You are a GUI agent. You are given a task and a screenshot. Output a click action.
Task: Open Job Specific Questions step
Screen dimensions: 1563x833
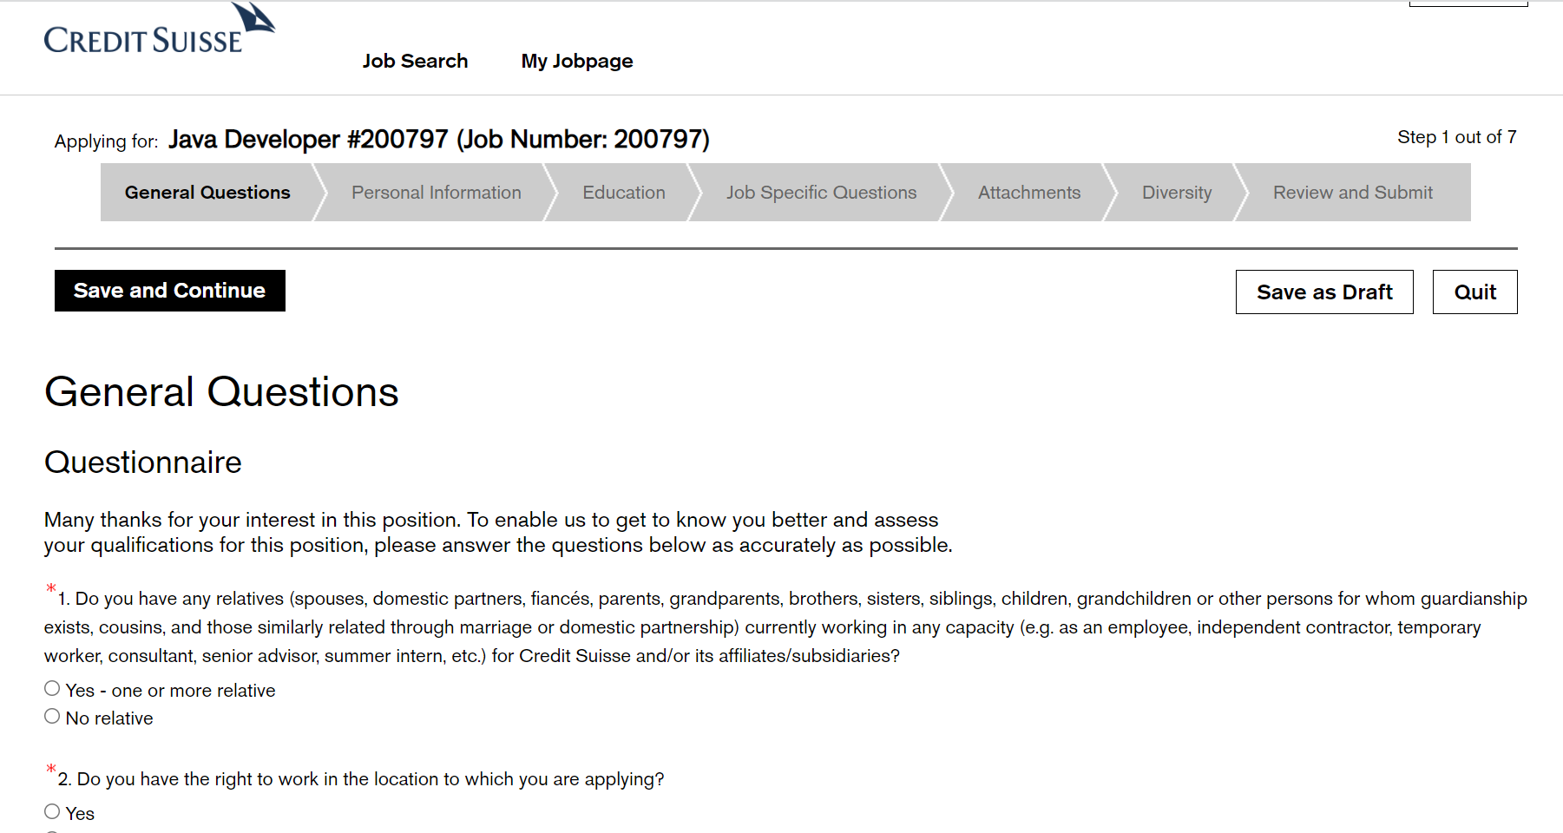click(821, 193)
